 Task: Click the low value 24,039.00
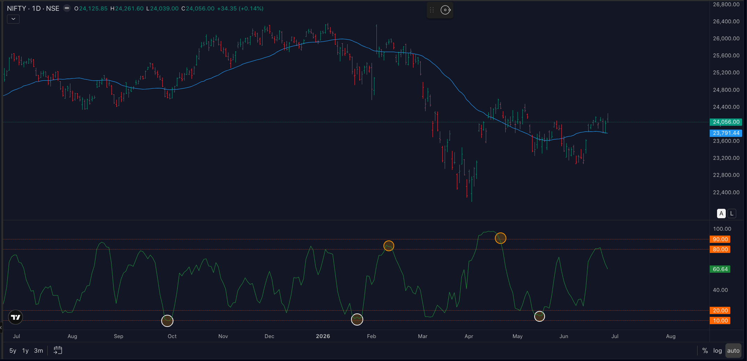164,8
